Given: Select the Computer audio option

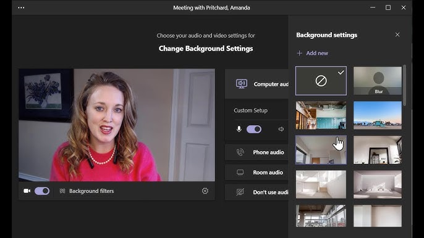Looking at the screenshot, I should (x=257, y=84).
